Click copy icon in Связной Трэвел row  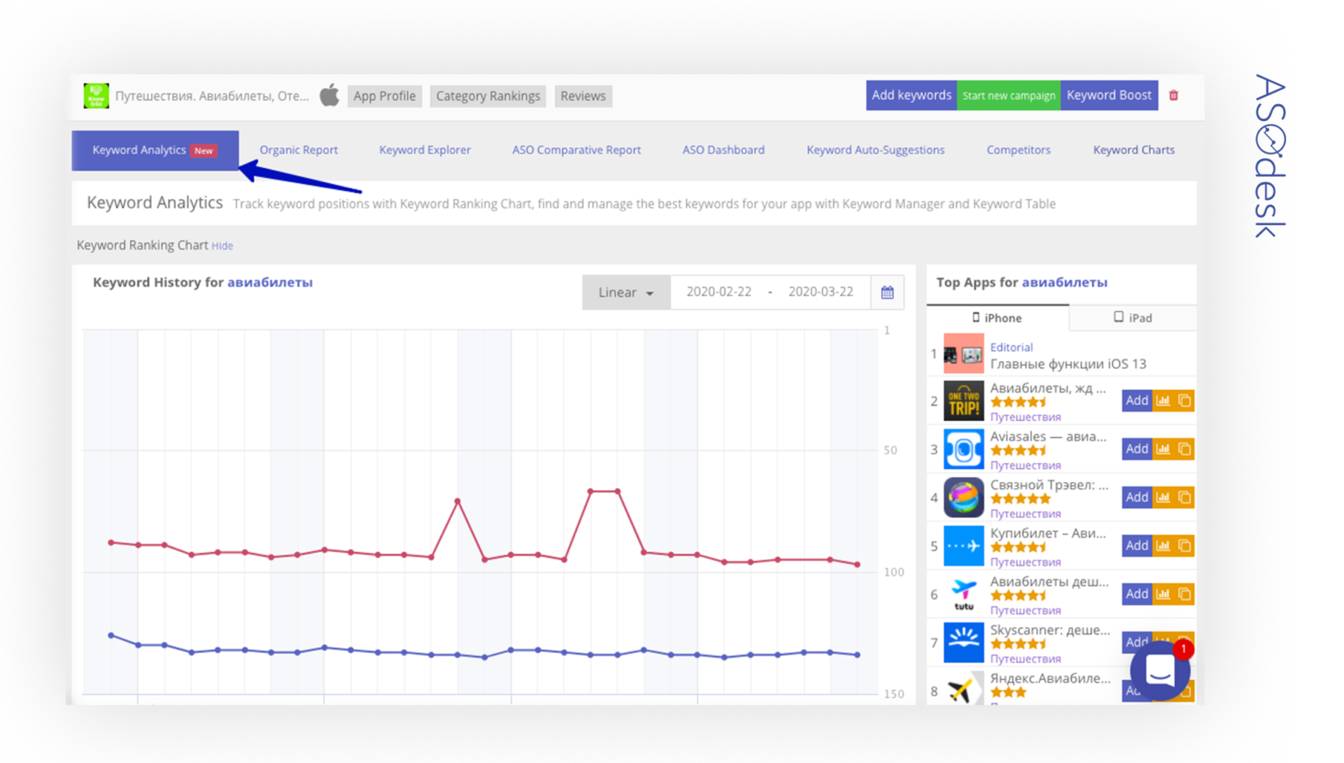[1184, 497]
